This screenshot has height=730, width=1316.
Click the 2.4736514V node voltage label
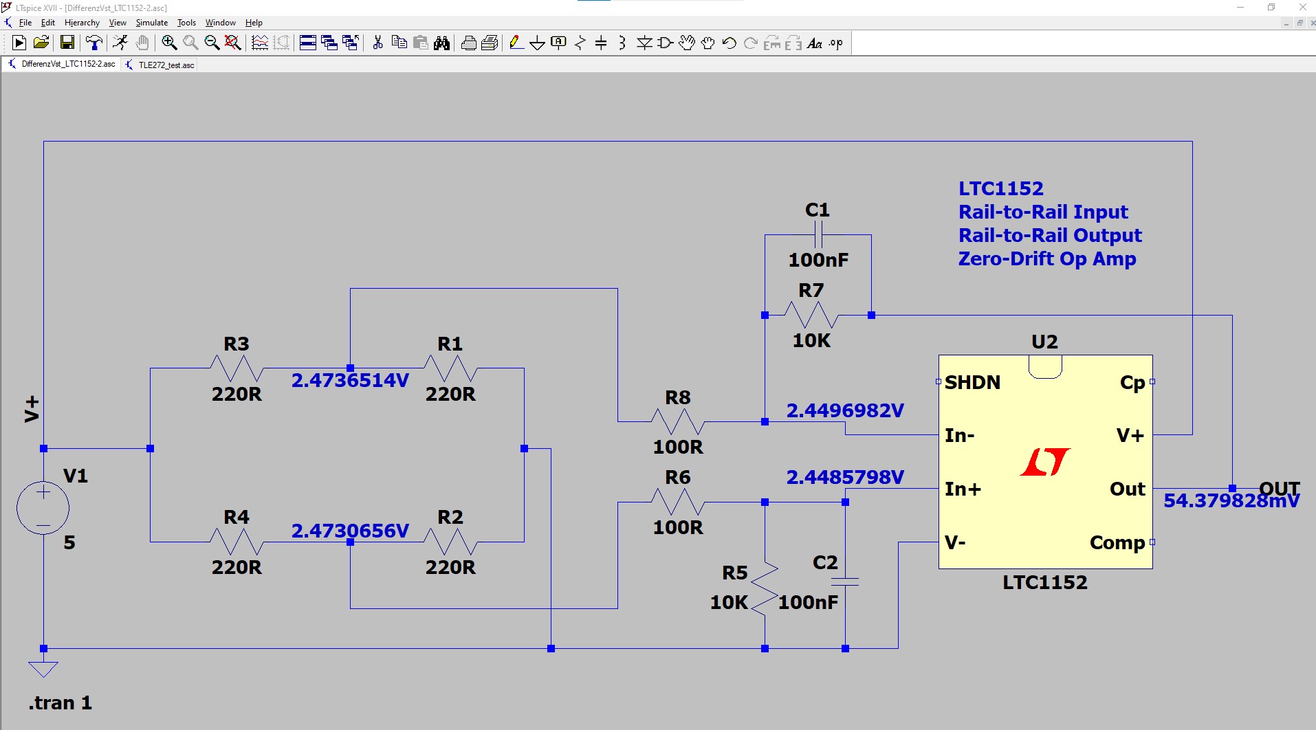(x=350, y=380)
